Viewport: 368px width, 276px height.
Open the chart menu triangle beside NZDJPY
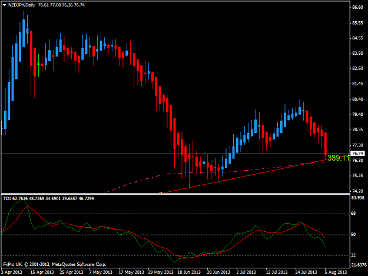click(4, 5)
